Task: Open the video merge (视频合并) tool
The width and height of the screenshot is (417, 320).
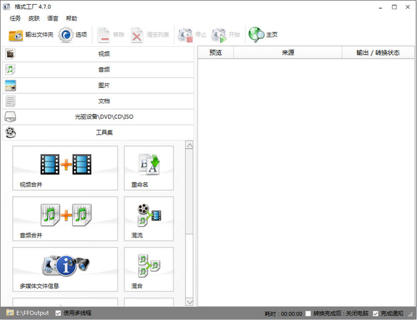Action: (65, 168)
